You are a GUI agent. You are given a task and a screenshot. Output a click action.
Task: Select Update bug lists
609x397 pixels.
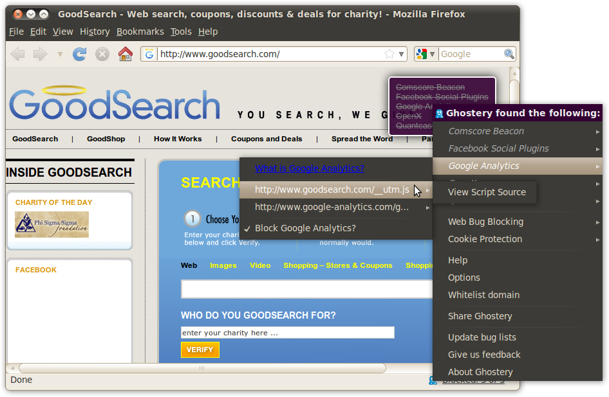tap(518, 337)
